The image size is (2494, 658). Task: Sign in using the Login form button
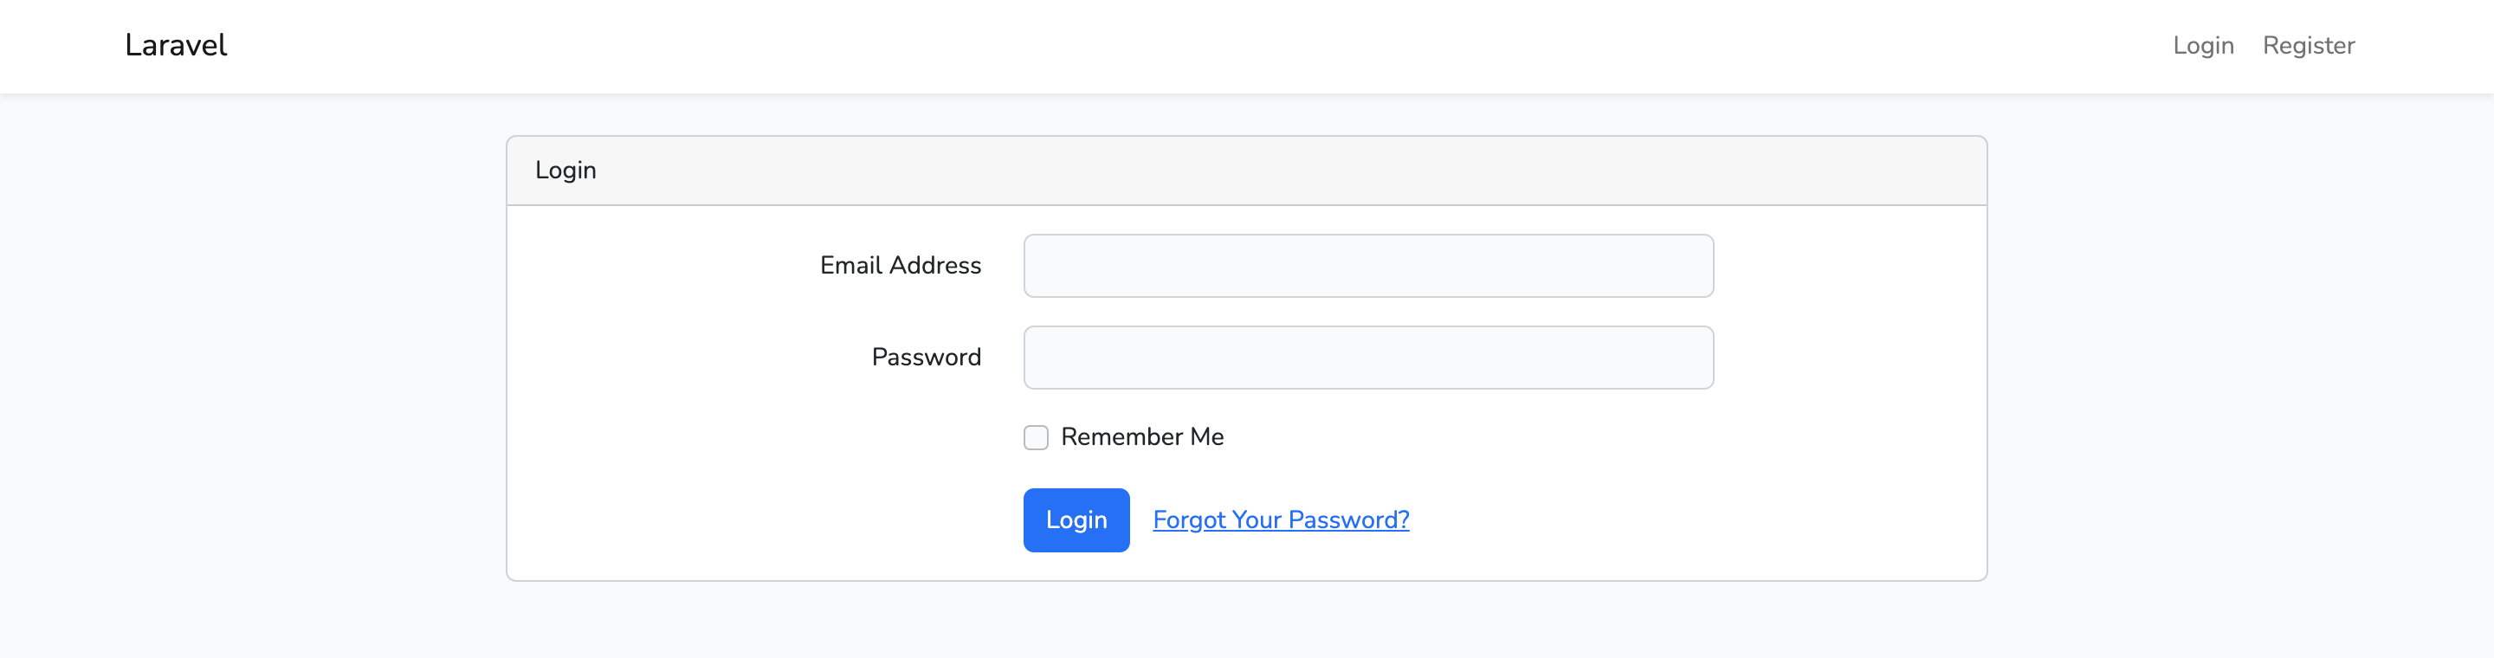pyautogui.click(x=1076, y=519)
